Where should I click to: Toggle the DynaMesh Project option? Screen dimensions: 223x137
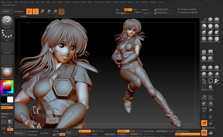pyautogui.click(x=62, y=134)
